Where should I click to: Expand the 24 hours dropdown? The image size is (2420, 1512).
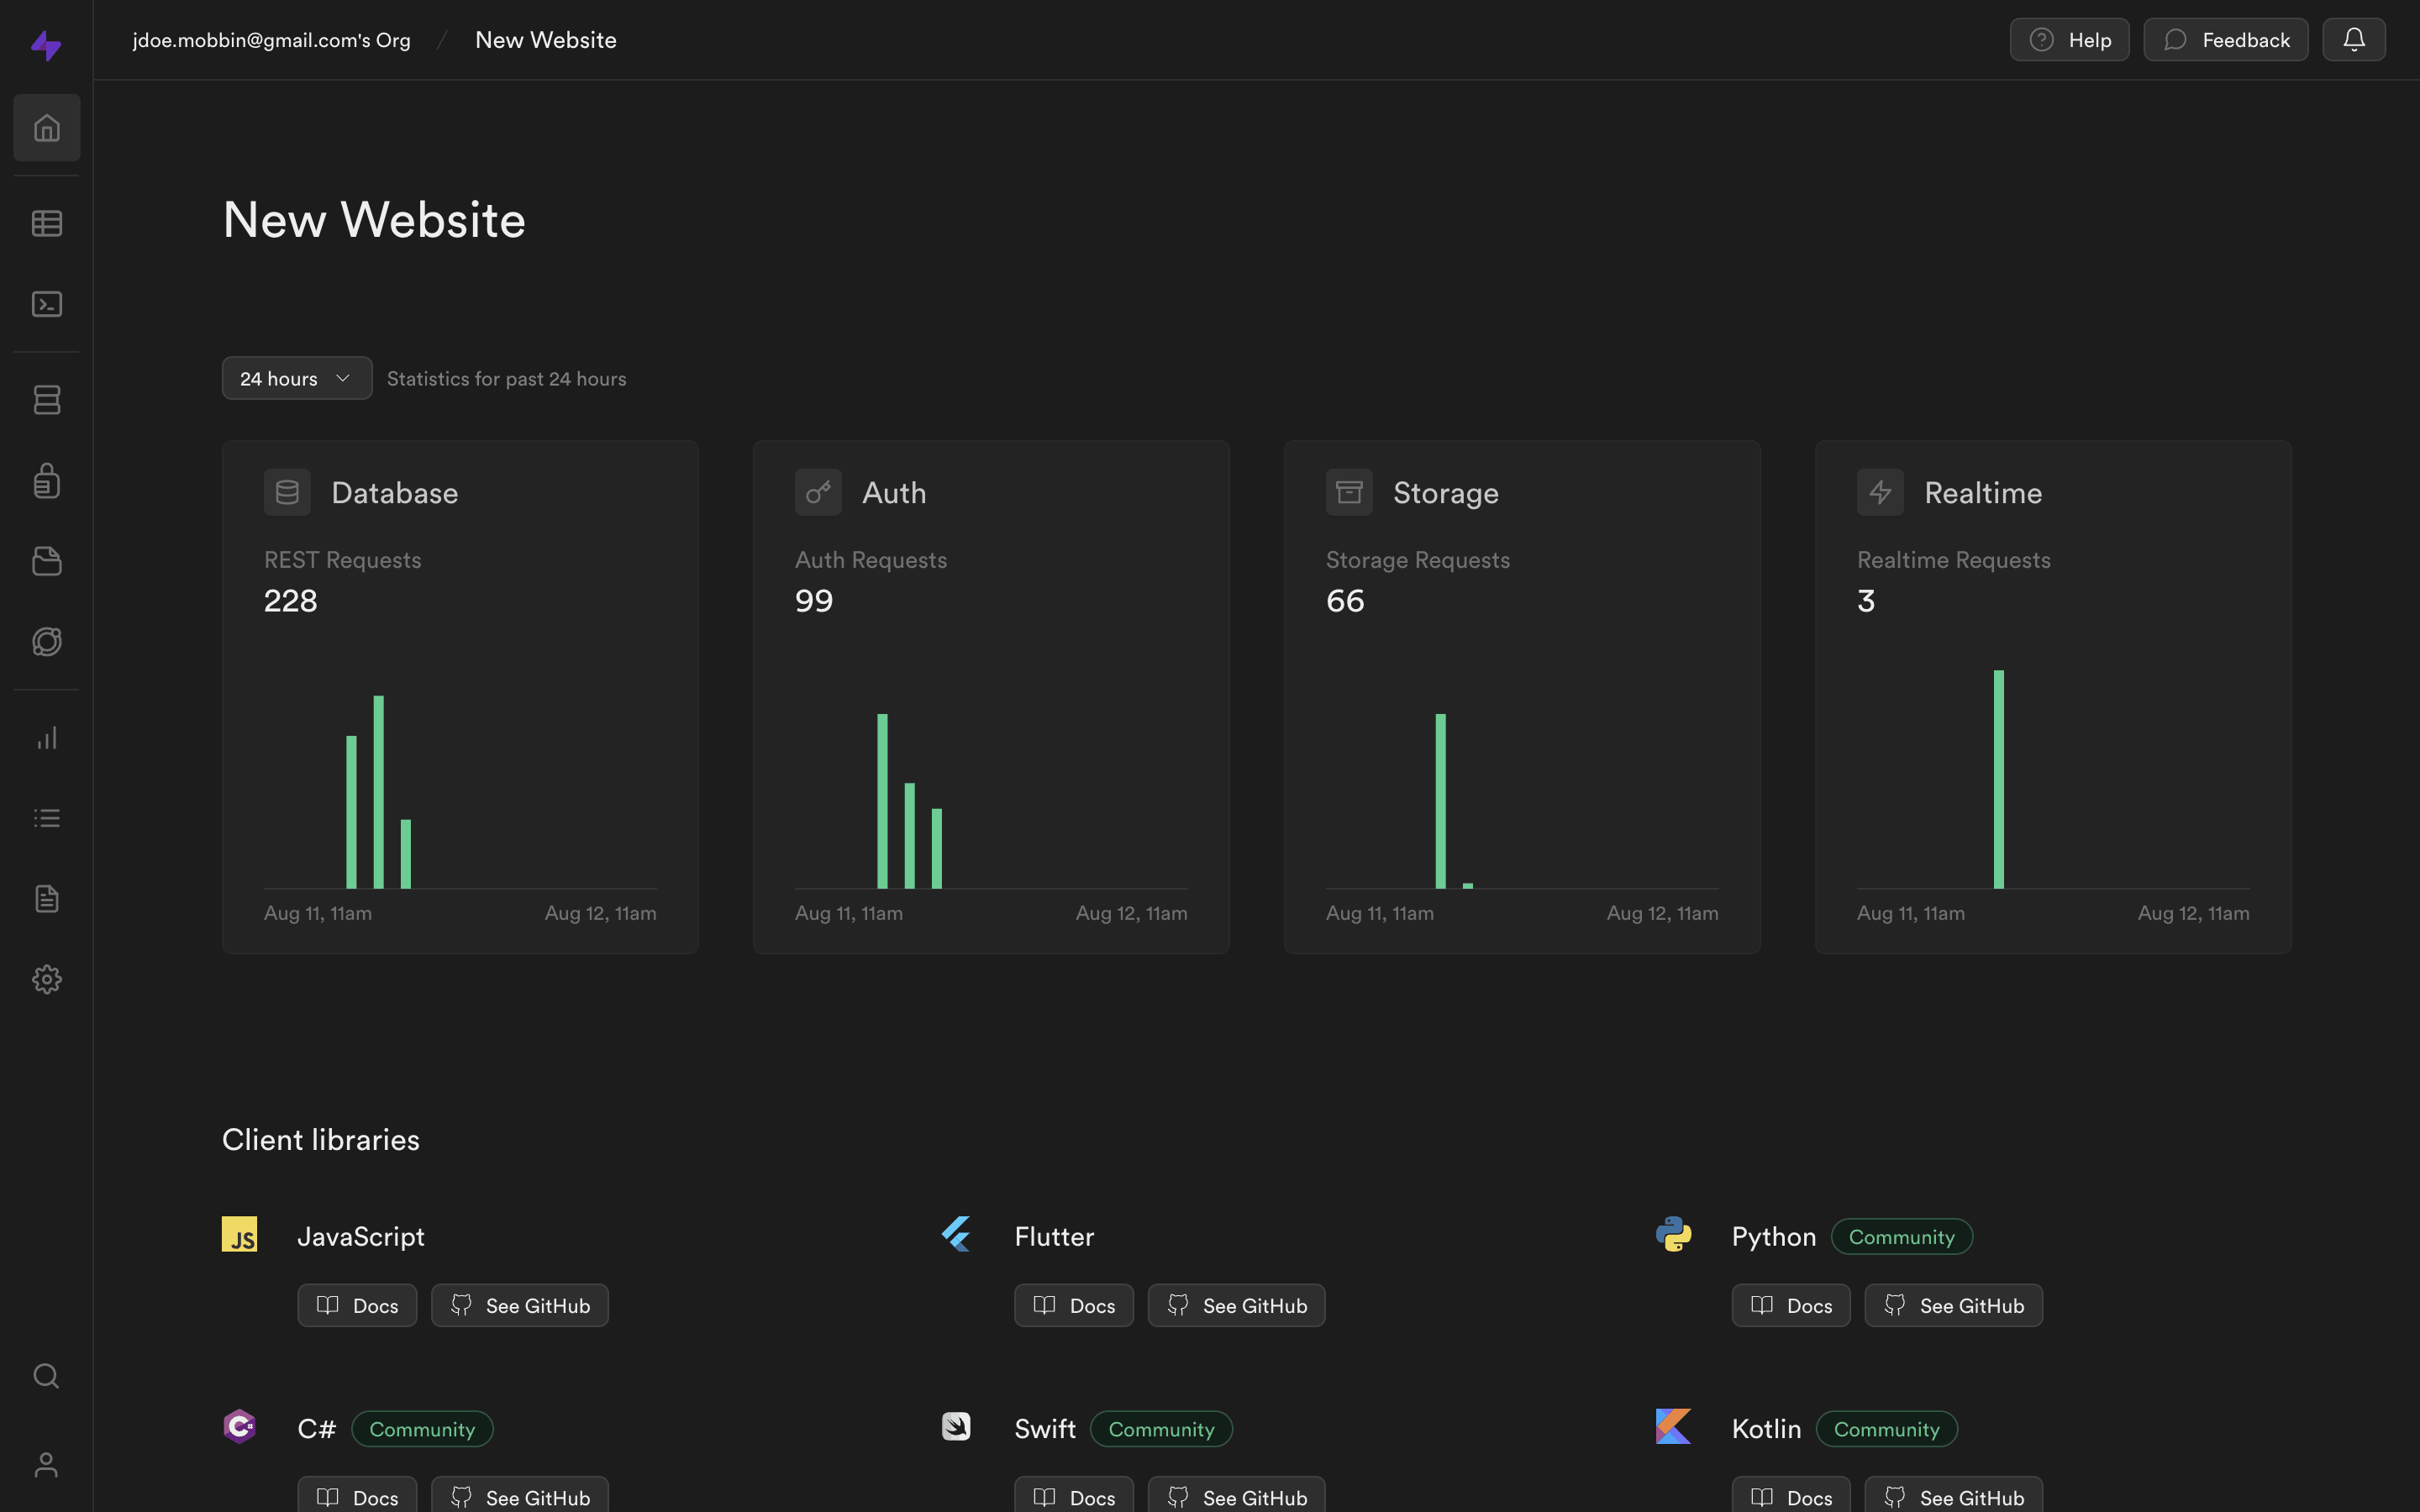tap(296, 379)
